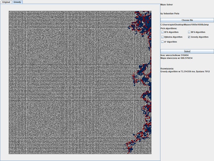The height and width of the screenshot is (161, 214).
Task: Tick the BFS Algorithm checkbox
Action: [x=189, y=32]
